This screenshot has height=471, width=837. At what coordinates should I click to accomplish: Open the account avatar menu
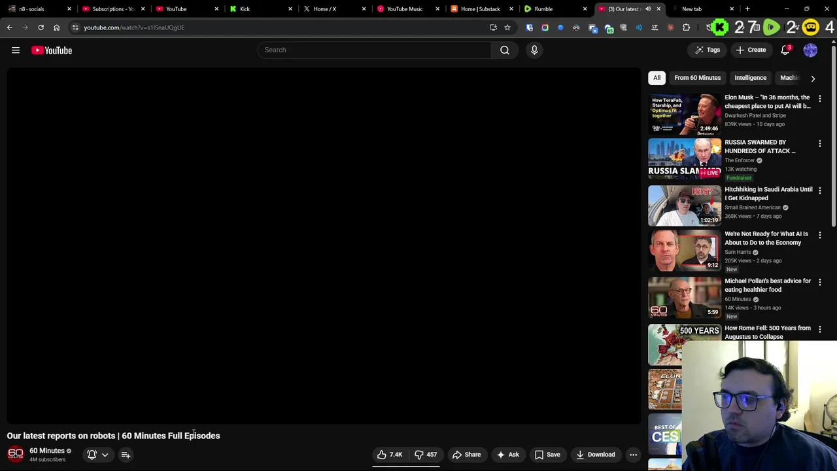click(810, 50)
